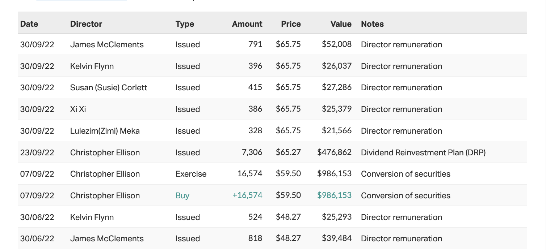Click Christopher Ellison in the 23/09/22 row

(x=105, y=152)
